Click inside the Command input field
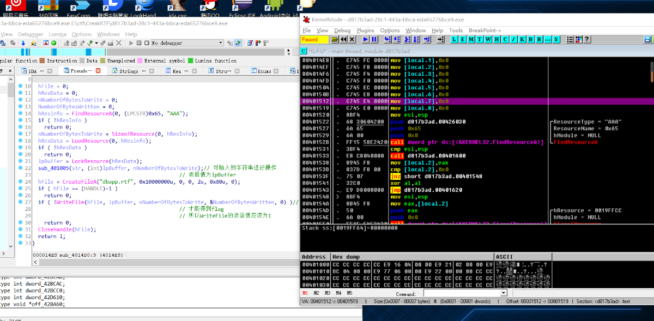The width and height of the screenshot is (654, 321). point(461,293)
